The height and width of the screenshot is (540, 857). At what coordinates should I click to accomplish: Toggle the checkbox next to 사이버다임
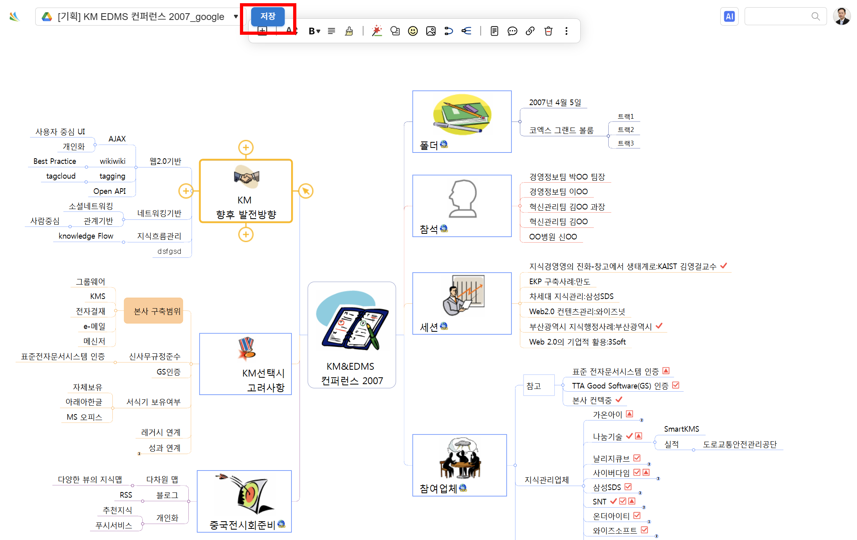pos(637,472)
